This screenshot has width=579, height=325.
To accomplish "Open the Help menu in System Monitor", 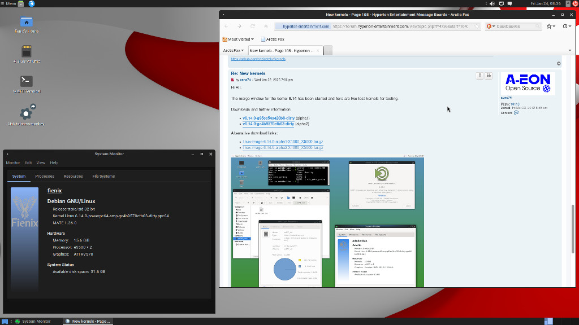I will [x=54, y=163].
